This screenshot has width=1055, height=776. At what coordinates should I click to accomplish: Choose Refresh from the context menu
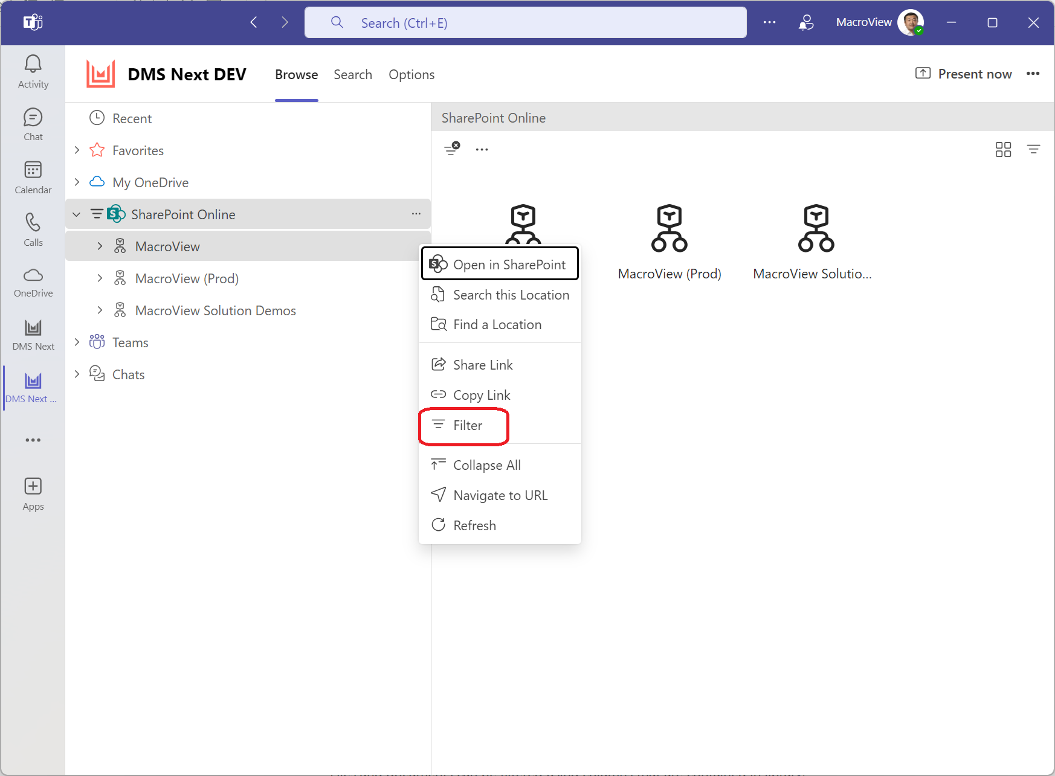click(x=500, y=525)
